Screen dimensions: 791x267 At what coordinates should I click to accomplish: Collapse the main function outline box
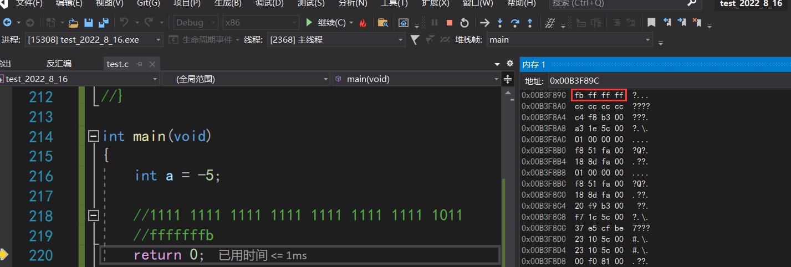pos(94,136)
